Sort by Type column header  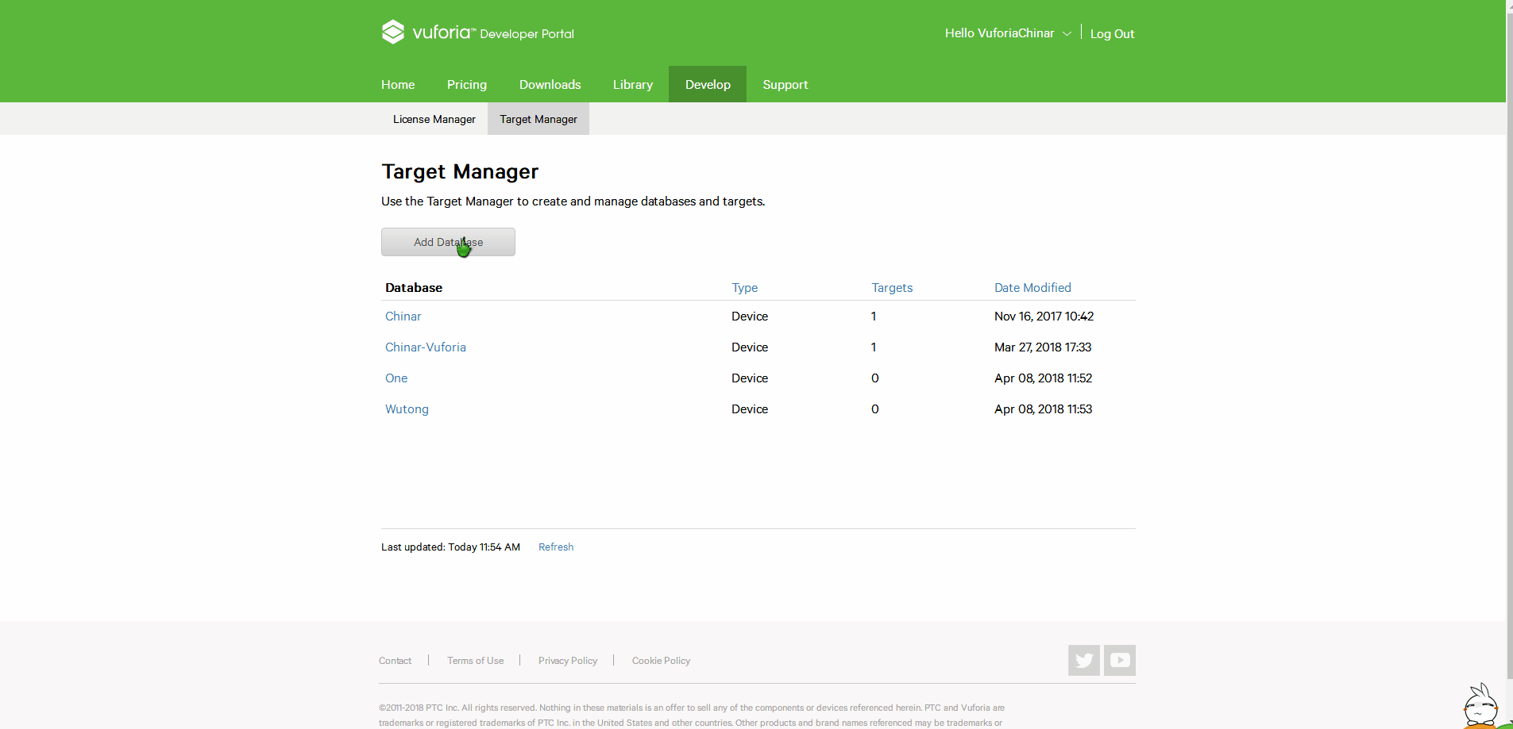pyautogui.click(x=745, y=287)
